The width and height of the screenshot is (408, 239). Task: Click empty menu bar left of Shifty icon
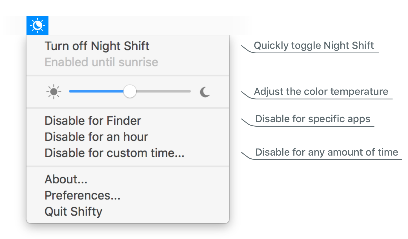tap(14, 26)
